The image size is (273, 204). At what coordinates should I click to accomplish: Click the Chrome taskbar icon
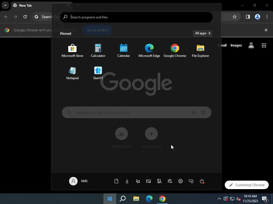(x=162, y=199)
